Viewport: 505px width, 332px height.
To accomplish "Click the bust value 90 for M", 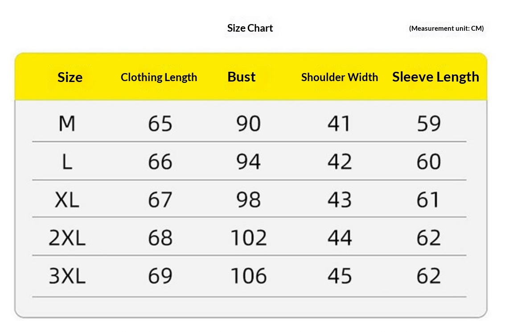I will click(x=248, y=123).
